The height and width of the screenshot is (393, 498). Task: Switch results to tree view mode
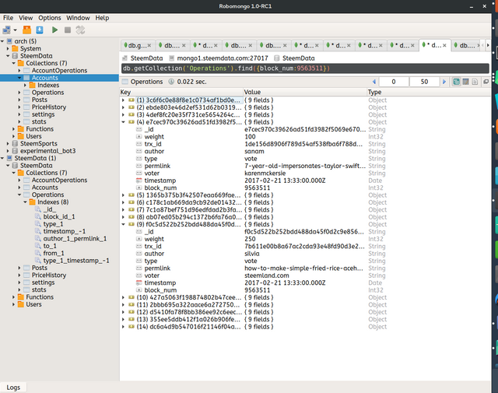457,82
